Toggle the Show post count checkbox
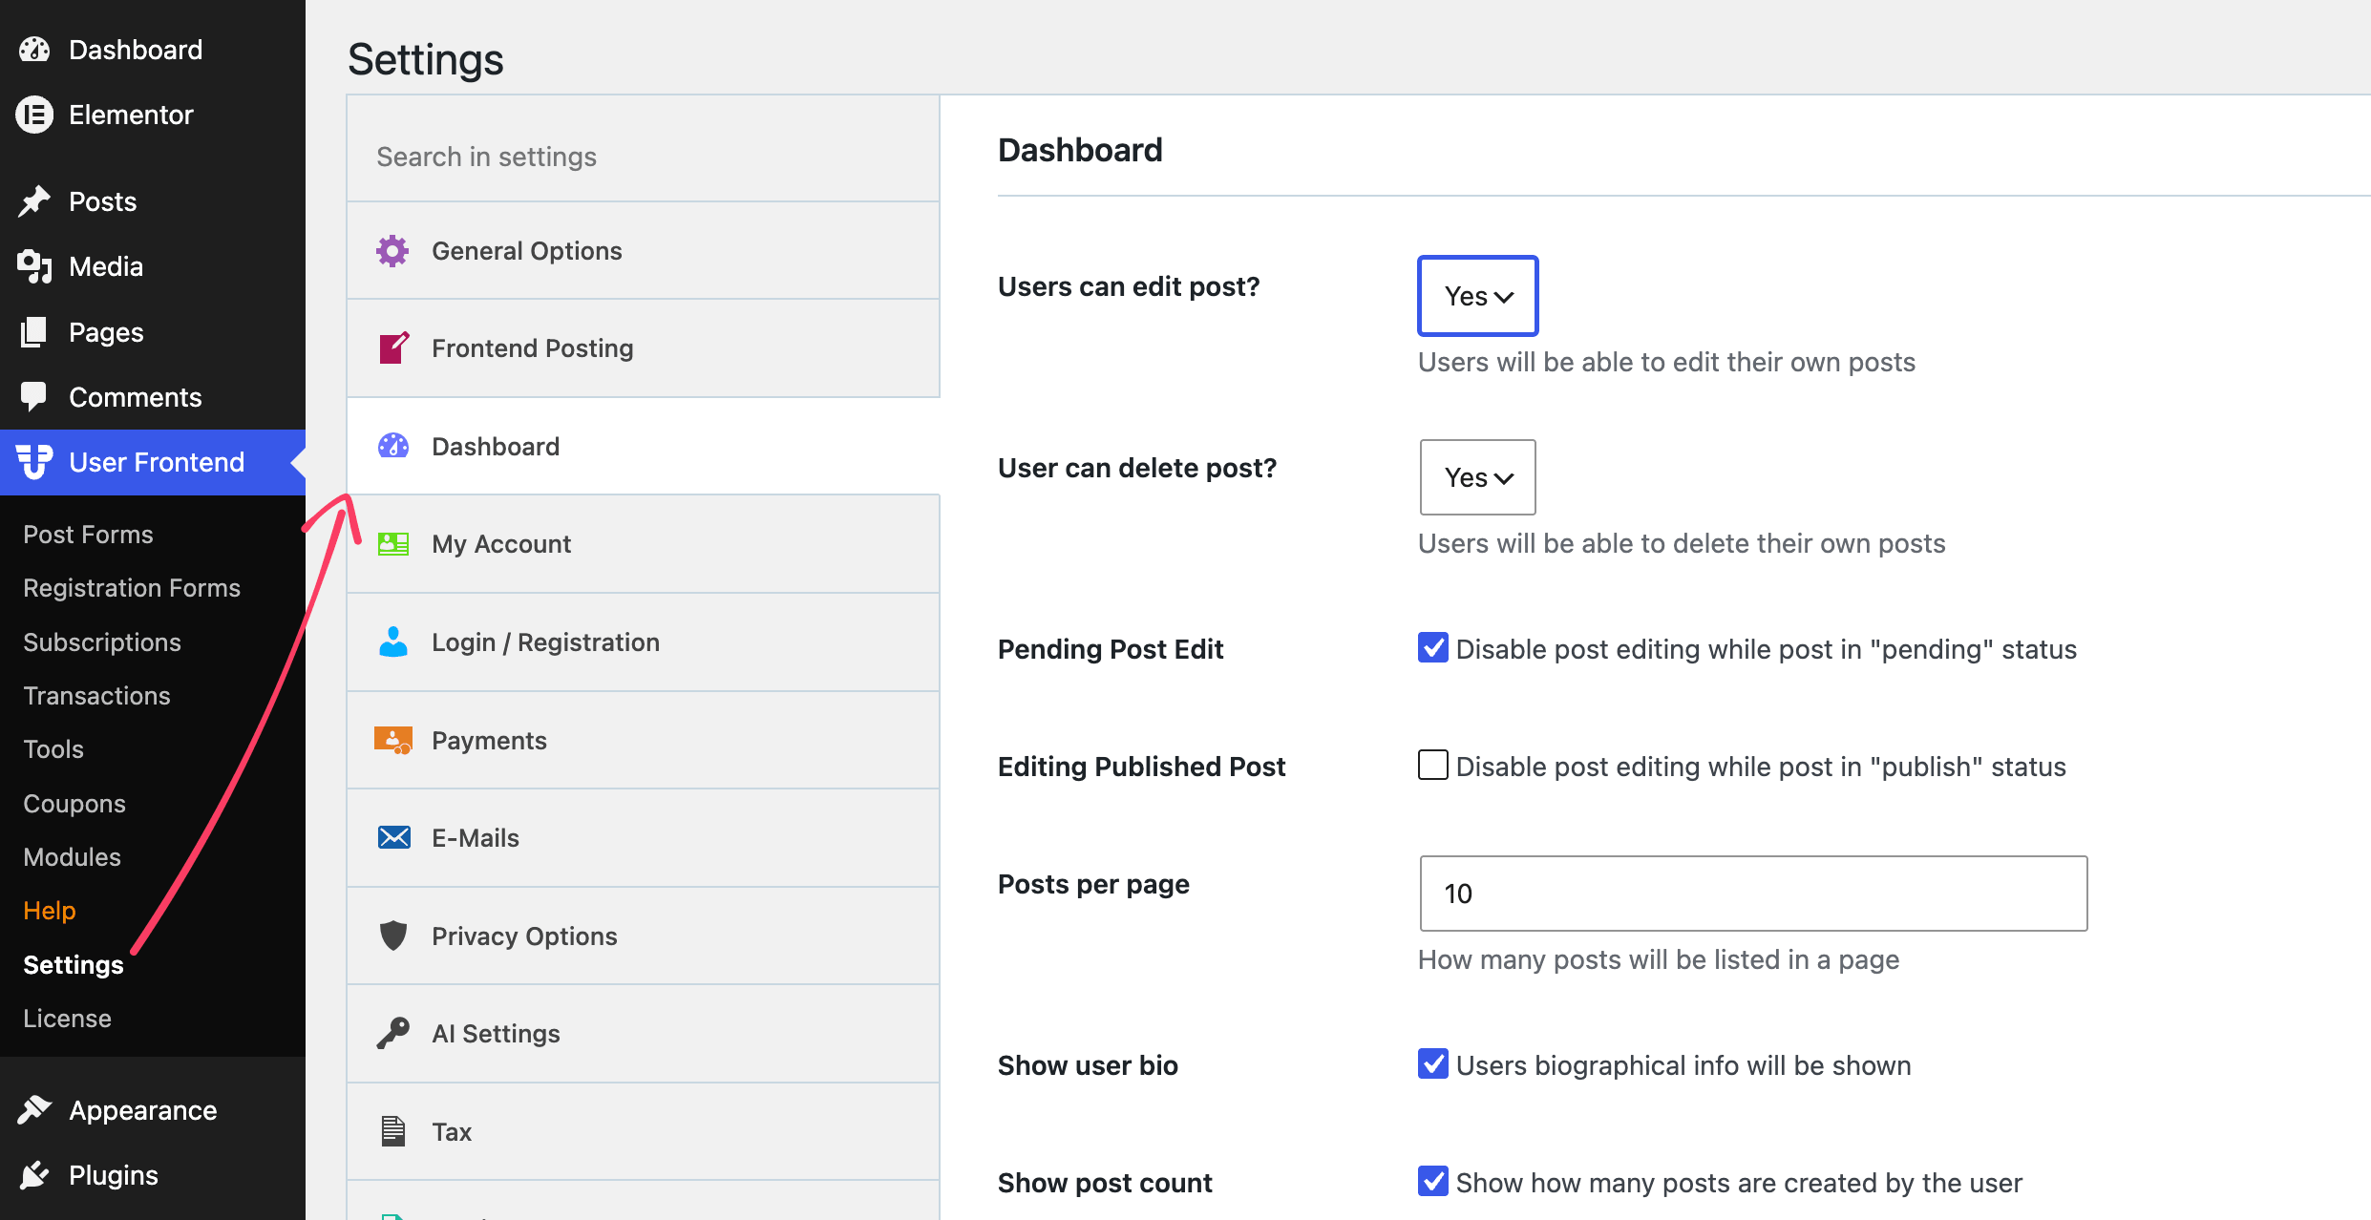Screen dimensions: 2371x1220 (1433, 1182)
